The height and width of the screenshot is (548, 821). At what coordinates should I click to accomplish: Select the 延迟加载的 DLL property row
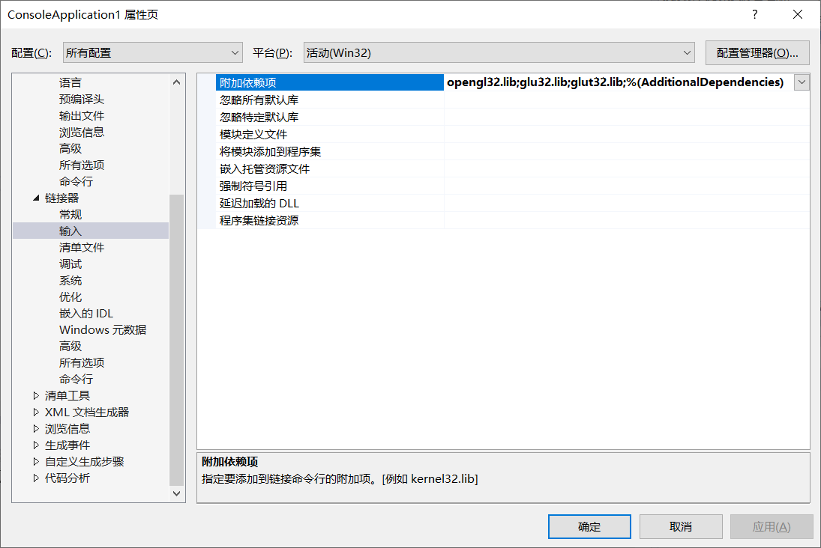pyautogui.click(x=503, y=204)
